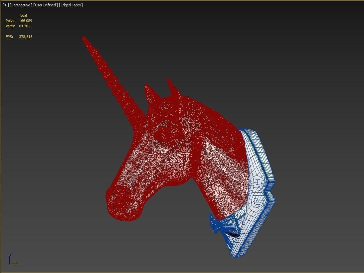Image resolution: width=364 pixels, height=273 pixels.
Task: Click the XYZ axis tripod gizmo
Action: click(13, 260)
